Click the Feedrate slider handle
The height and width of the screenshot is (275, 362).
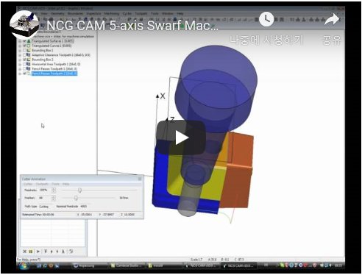pyautogui.click(x=79, y=190)
